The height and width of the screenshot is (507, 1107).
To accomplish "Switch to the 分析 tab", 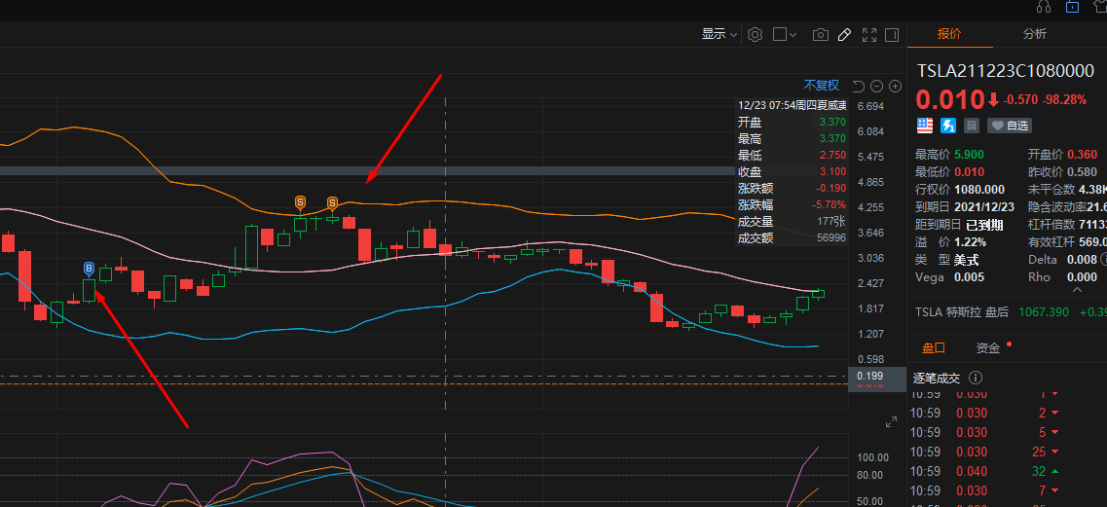I will click(x=1035, y=35).
